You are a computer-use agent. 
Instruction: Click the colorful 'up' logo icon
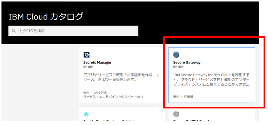[x=87, y=114]
